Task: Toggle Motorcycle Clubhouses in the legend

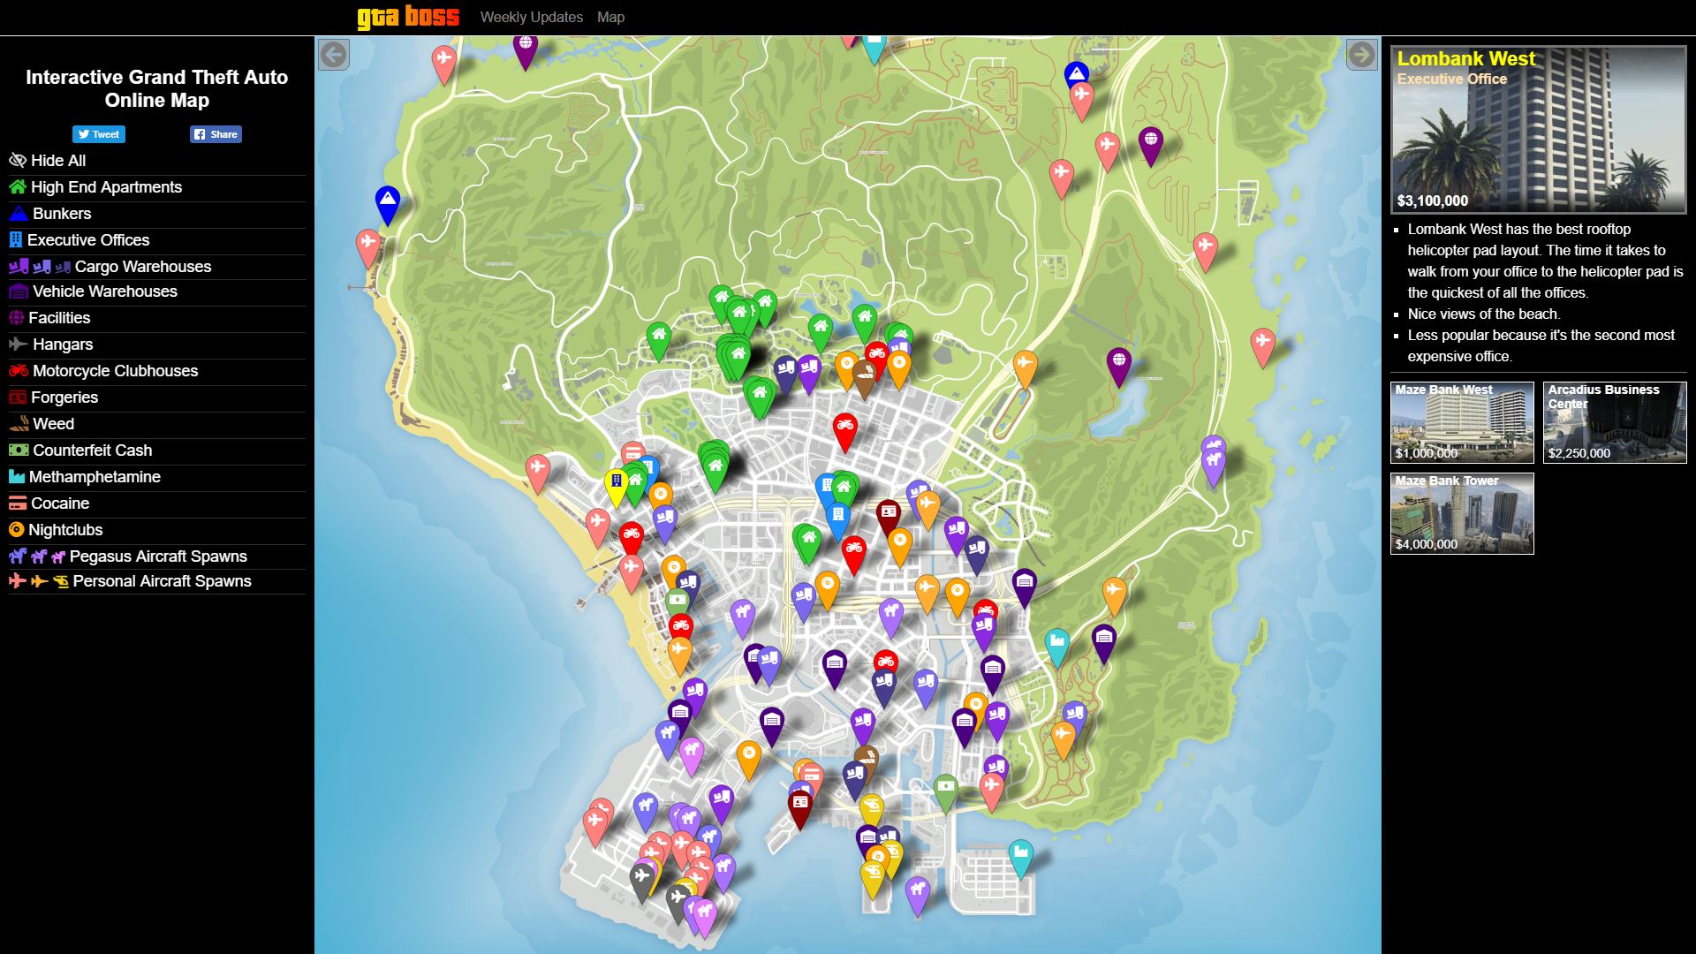Action: point(103,371)
